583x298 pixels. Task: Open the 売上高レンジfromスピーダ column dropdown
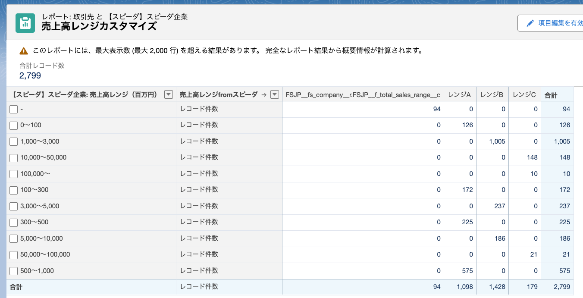tap(274, 95)
